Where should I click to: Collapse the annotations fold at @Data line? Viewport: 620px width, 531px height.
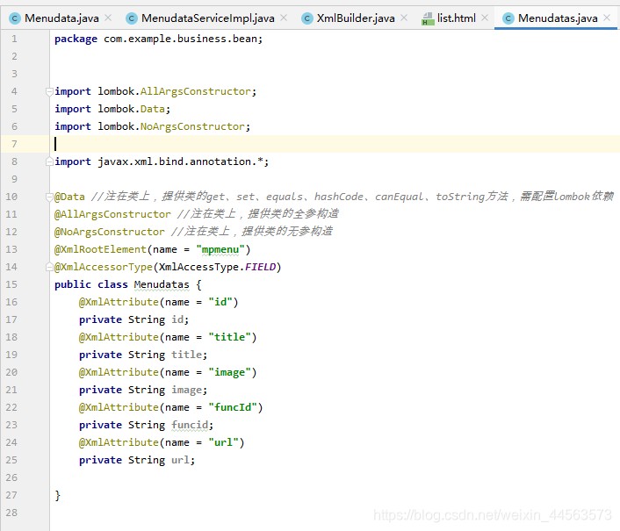click(x=49, y=197)
